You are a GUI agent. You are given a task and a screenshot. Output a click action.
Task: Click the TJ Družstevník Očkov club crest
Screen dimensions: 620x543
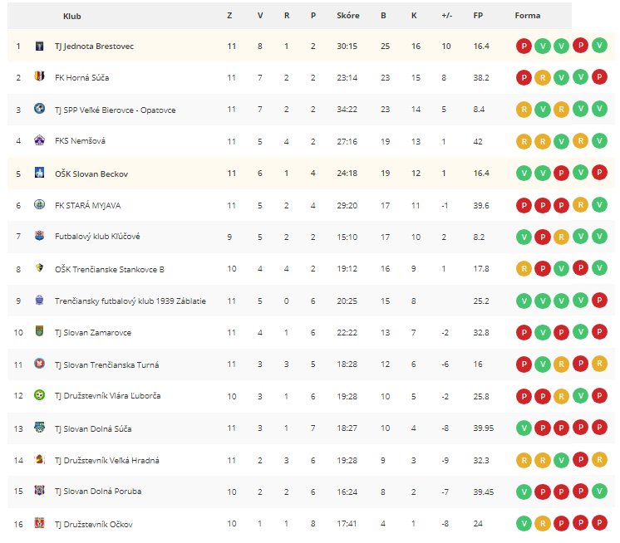click(39, 523)
